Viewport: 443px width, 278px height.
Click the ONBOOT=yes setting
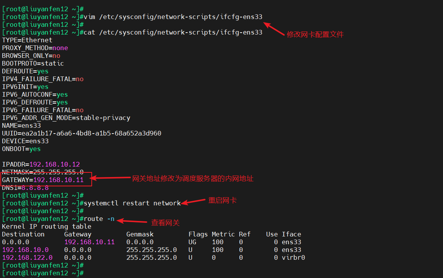point(21,149)
